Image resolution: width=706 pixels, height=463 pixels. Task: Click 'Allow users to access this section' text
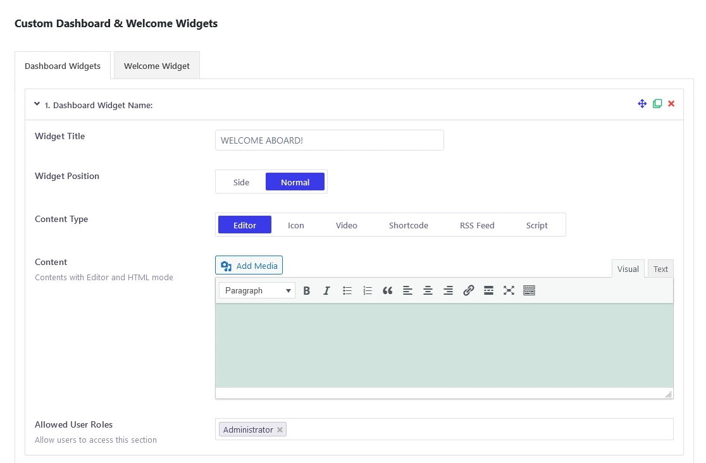click(96, 440)
